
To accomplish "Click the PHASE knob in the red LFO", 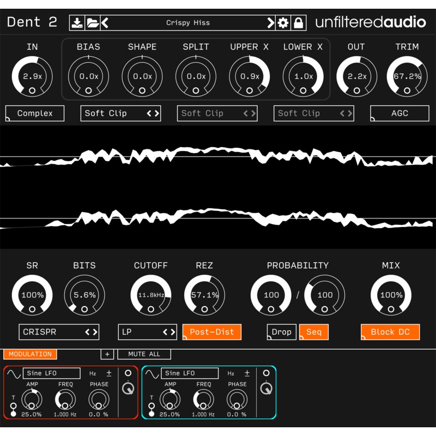I will 99,399.
